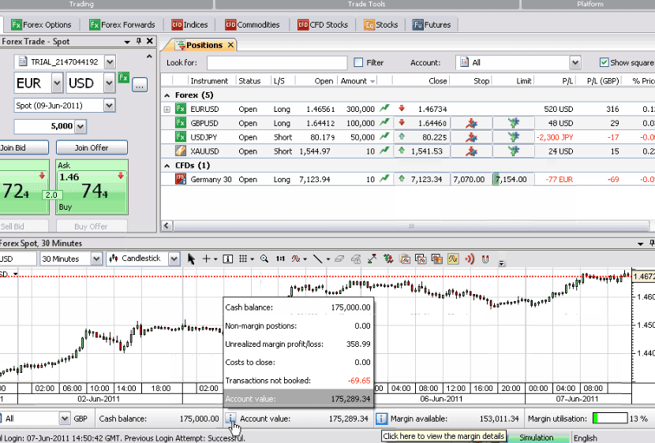Select the Stocks tab
Viewport: 655px width, 443px height.
point(380,24)
